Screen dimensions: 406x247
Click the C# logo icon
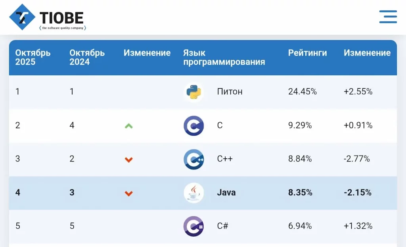tap(193, 226)
